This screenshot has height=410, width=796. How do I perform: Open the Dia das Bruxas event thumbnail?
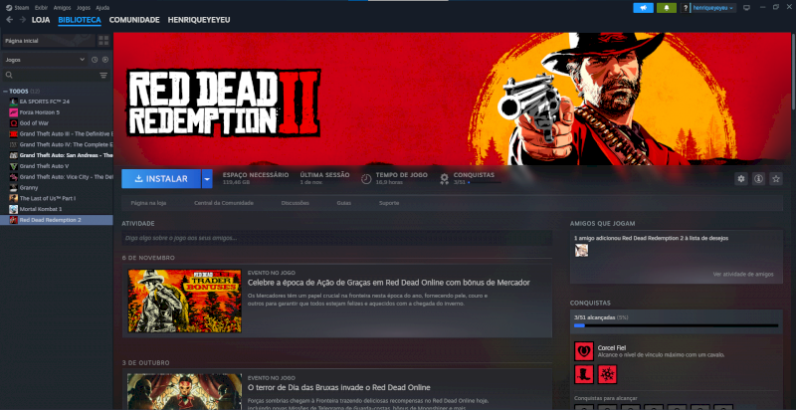pos(184,392)
